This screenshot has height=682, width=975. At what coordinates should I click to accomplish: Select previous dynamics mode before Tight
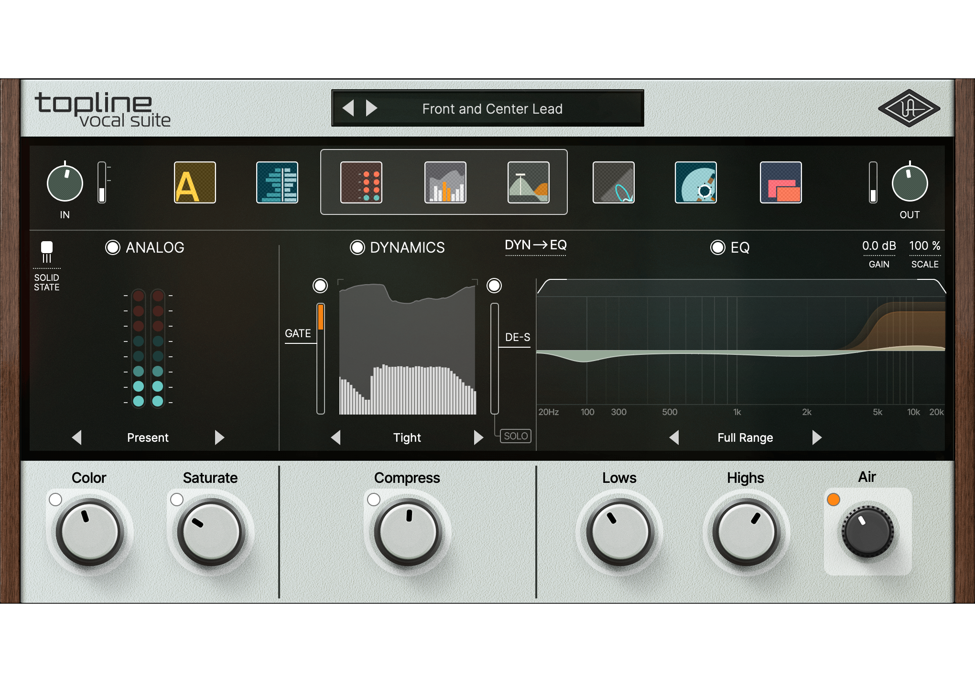[336, 437]
